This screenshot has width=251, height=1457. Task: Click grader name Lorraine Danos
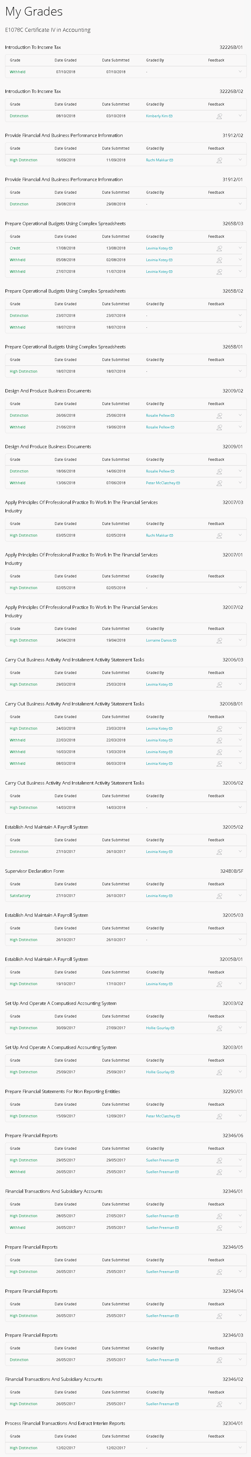click(x=158, y=640)
